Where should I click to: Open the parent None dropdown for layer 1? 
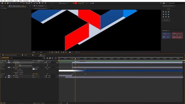click(52, 62)
